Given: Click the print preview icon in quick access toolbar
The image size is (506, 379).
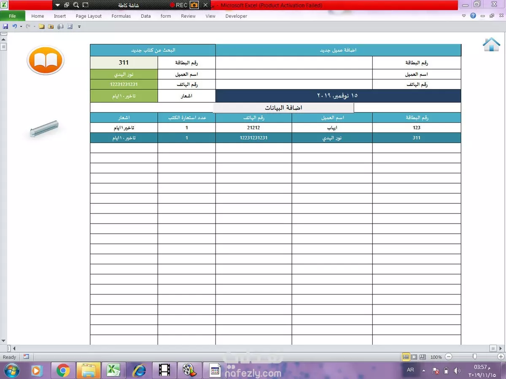Looking at the screenshot, I should [x=60, y=26].
